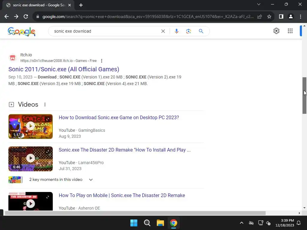307x230 pixels.
Task: Play the 6:46 Disaster 2D Remake thumbnail
Action: 31,159
